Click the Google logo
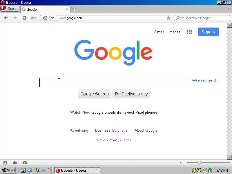 click(113, 52)
